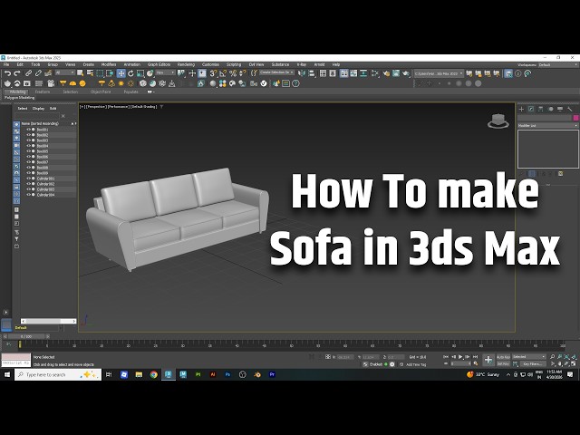The image size is (580, 435).
Task: Select the Unlink Selection tool
Action: 38,73
